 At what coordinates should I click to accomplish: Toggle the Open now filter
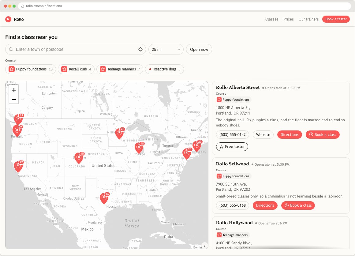pos(199,49)
